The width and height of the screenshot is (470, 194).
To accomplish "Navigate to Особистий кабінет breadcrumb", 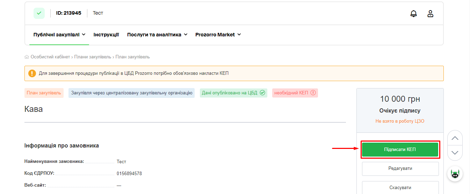I will point(50,57).
